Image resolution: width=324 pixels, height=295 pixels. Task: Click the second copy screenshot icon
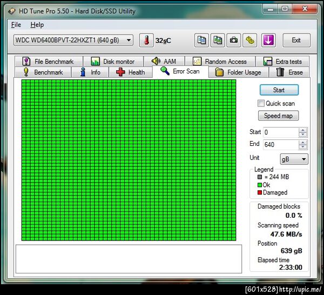(x=218, y=40)
